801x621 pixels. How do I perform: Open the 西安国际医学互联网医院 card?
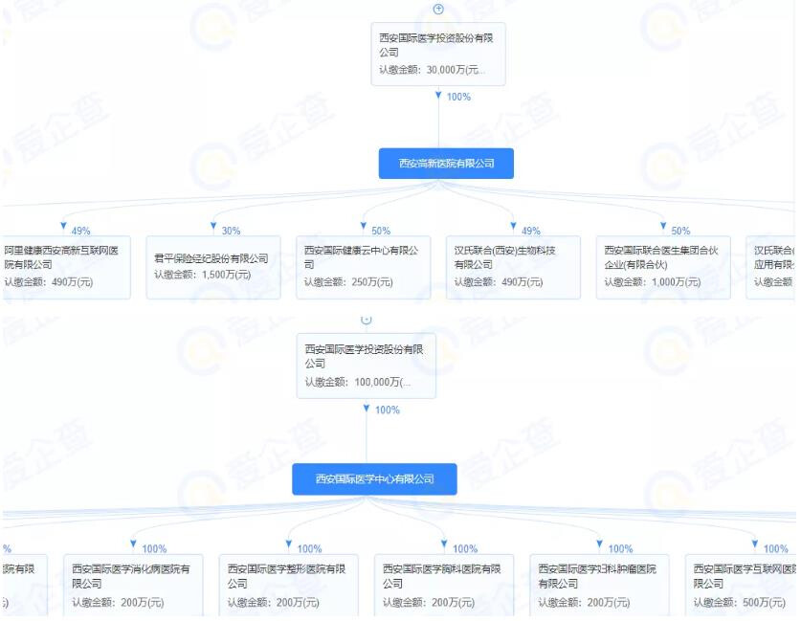coord(740,586)
